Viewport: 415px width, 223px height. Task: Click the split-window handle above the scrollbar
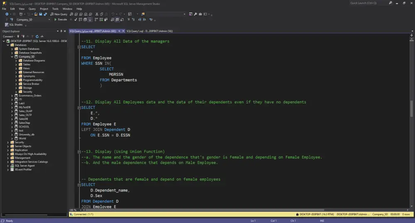coord(412,35)
